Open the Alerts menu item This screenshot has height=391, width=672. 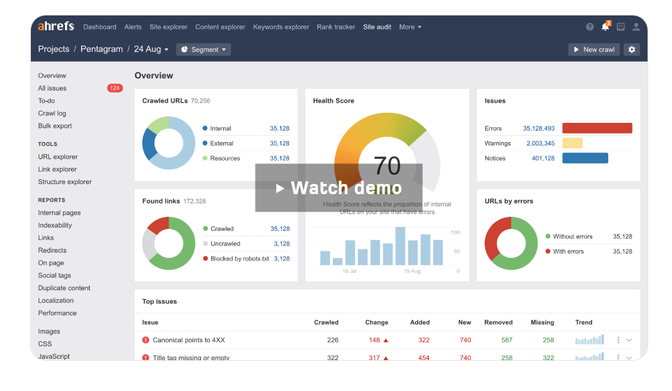(133, 27)
